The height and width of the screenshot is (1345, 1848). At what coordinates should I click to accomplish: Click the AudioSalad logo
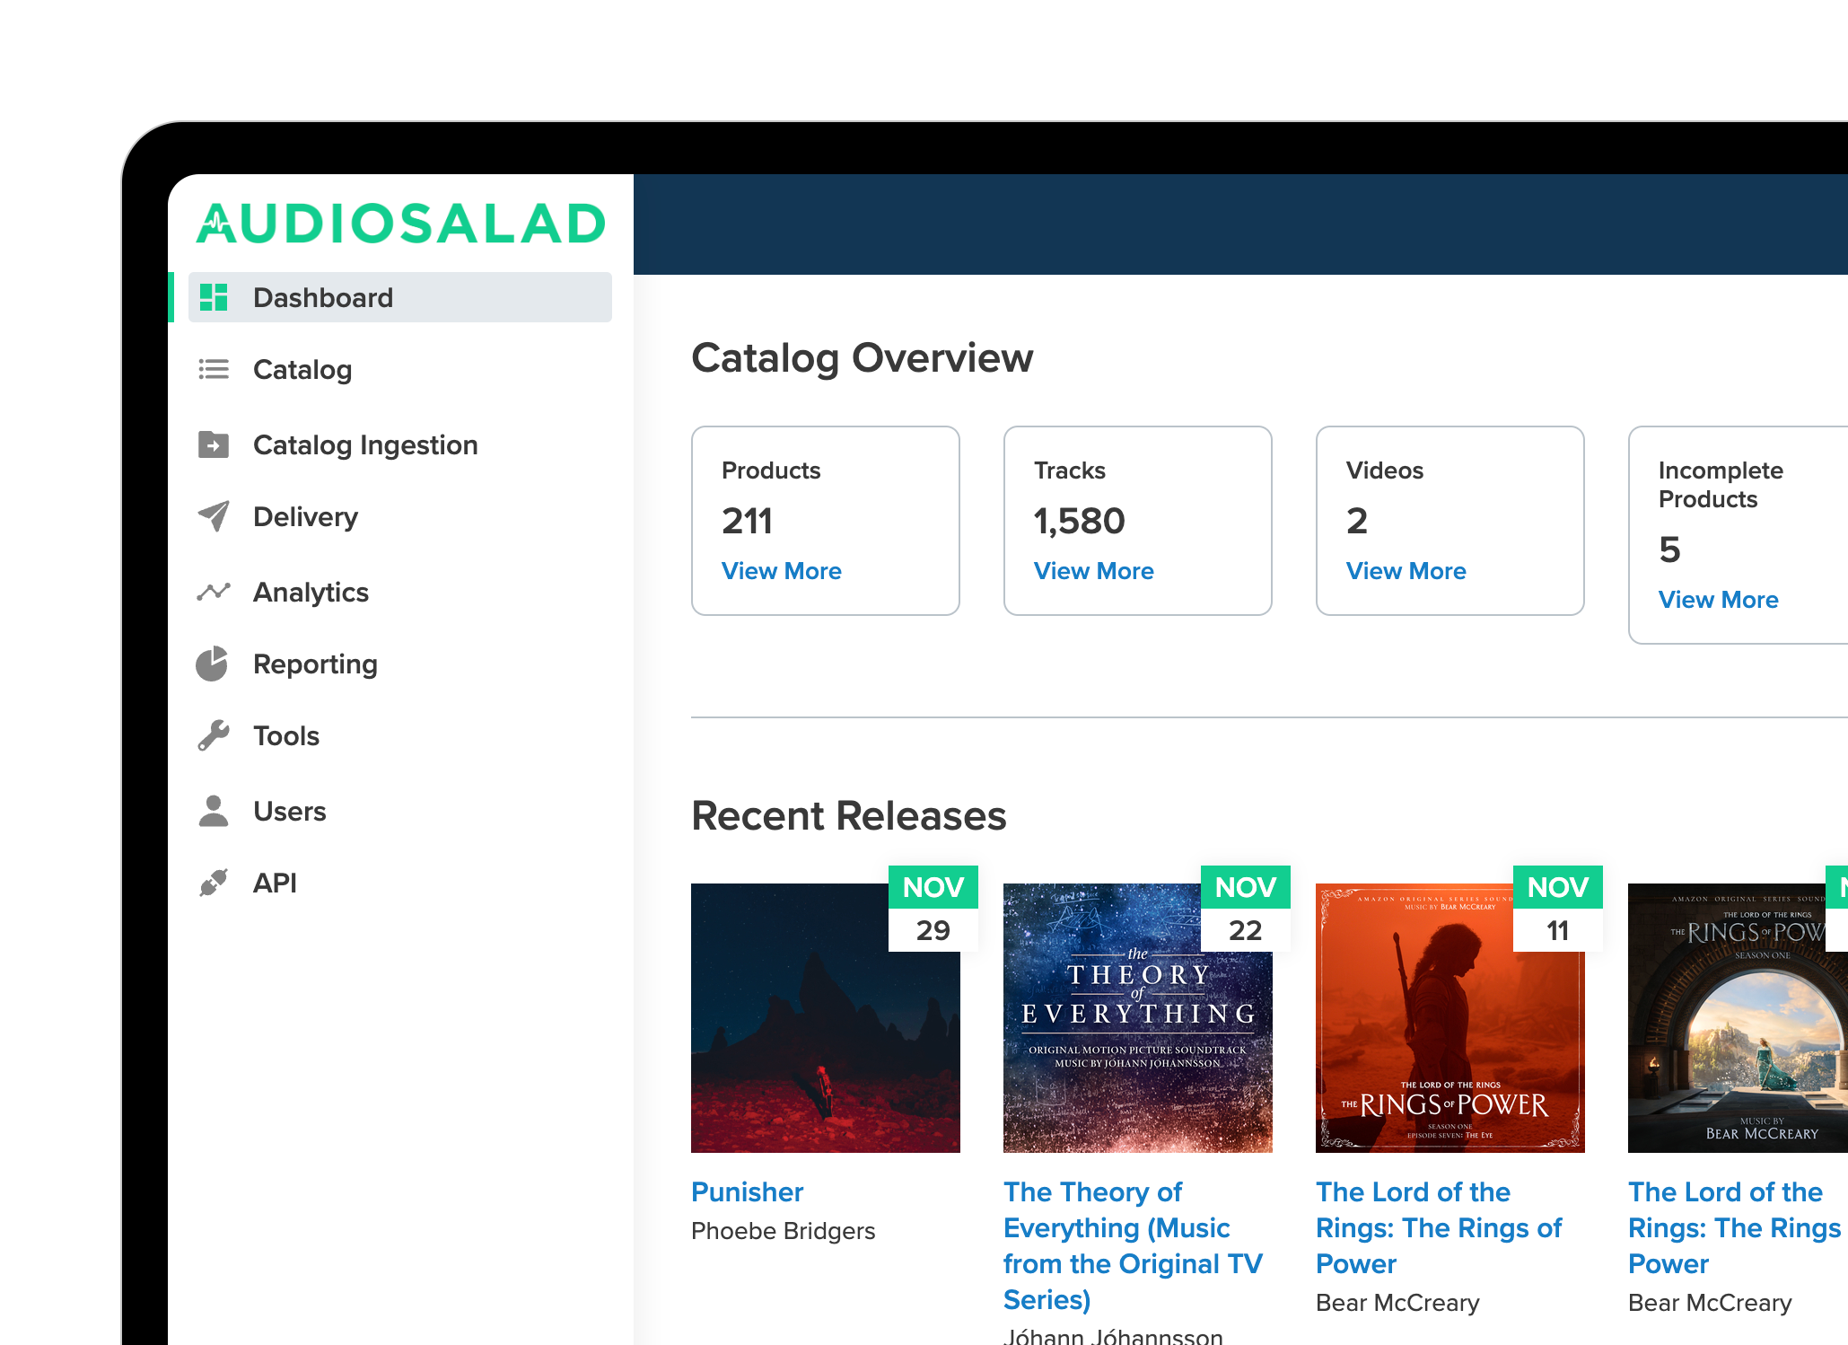point(401,224)
